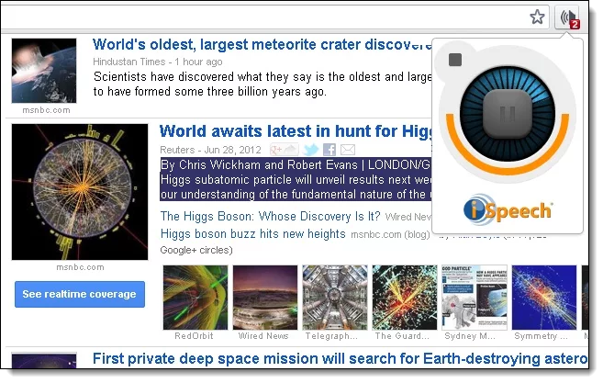Click See realtime coverage button
The height and width of the screenshot is (383, 603).
click(80, 294)
